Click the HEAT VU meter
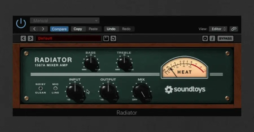Screen dimensions: 254x132 (x=184, y=67)
